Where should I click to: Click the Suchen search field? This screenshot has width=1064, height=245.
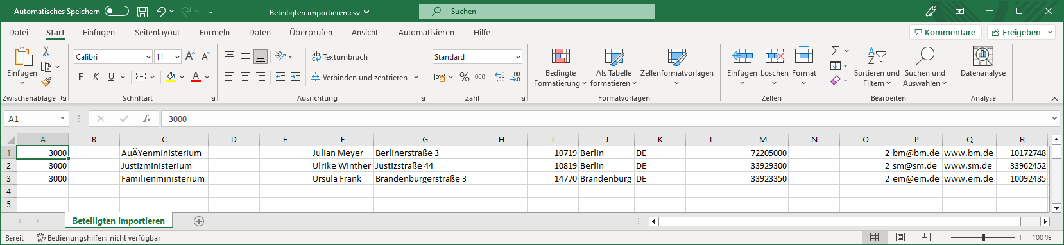(537, 11)
